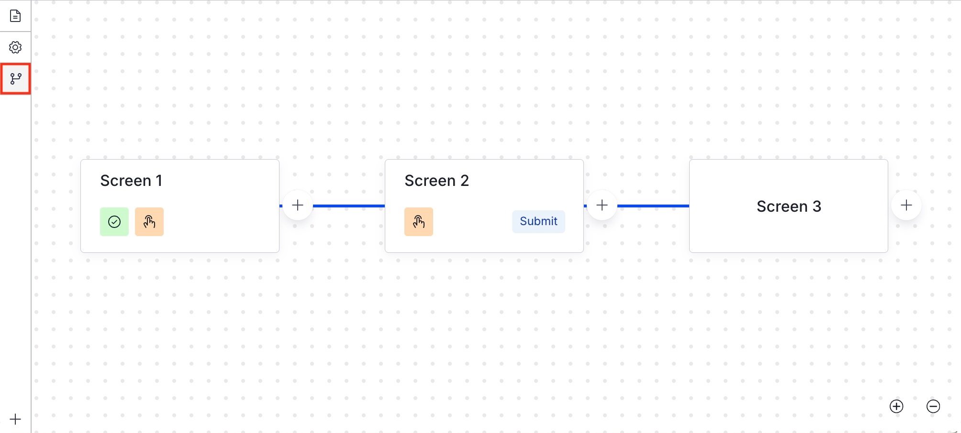961x433 pixels.
Task: Select the workflow branch icon in sidebar
Action: pyautogui.click(x=16, y=78)
